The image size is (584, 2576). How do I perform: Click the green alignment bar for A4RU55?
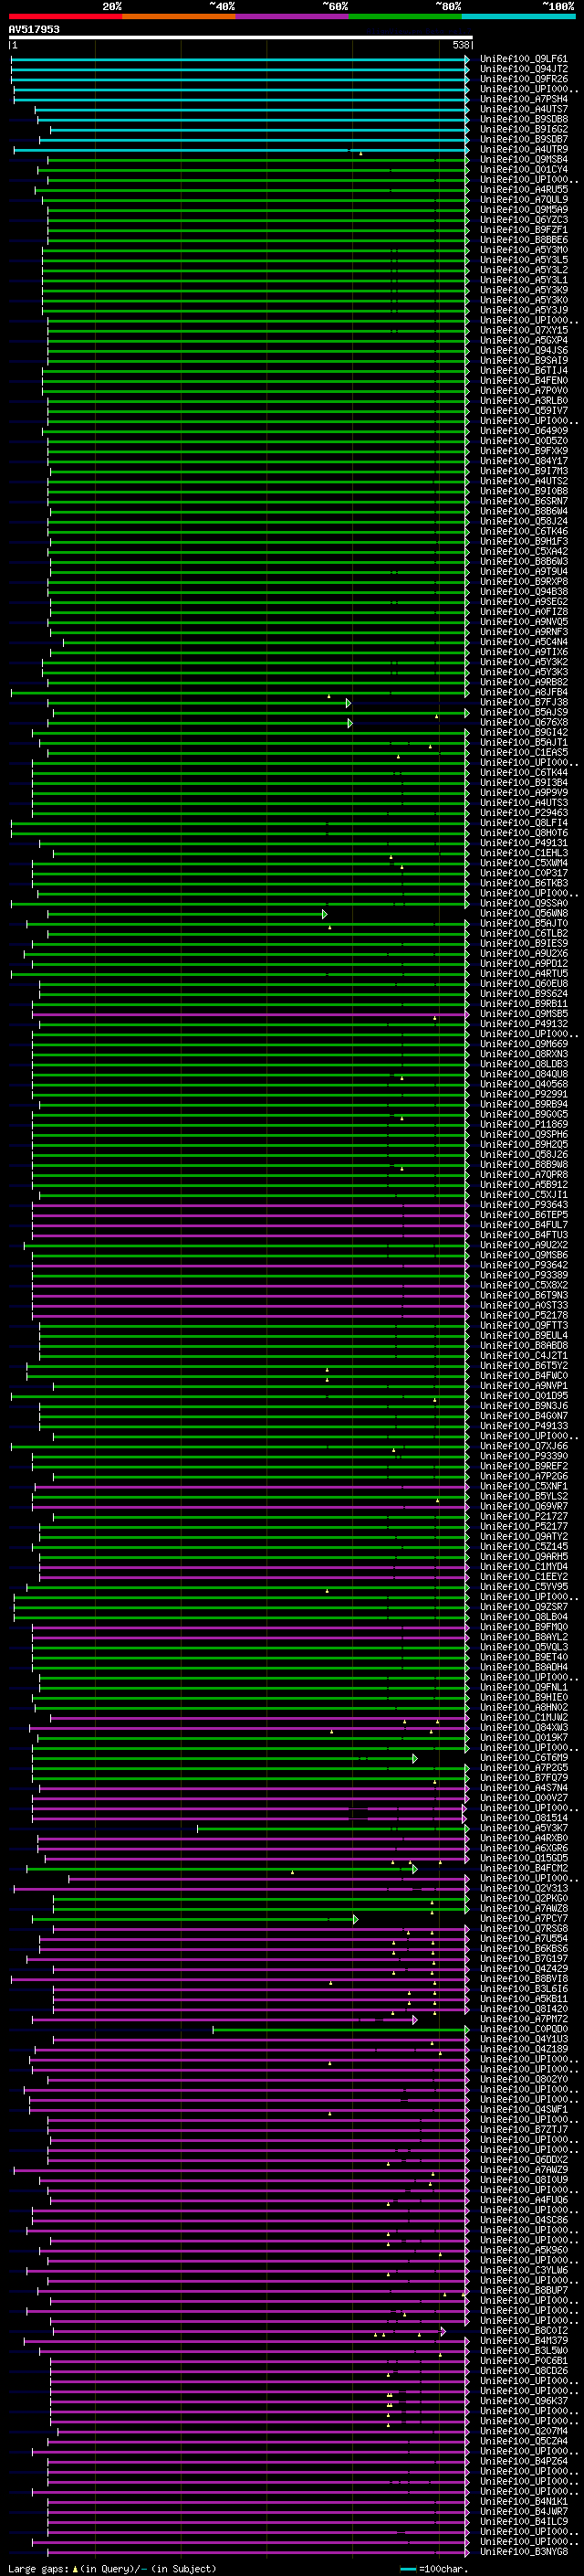point(253,190)
